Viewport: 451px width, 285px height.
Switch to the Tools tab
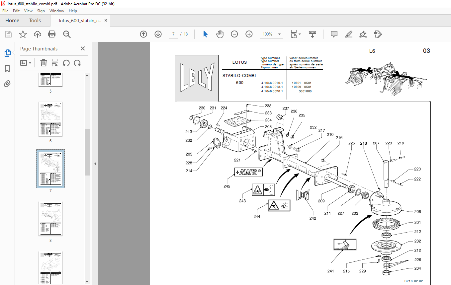click(x=35, y=21)
